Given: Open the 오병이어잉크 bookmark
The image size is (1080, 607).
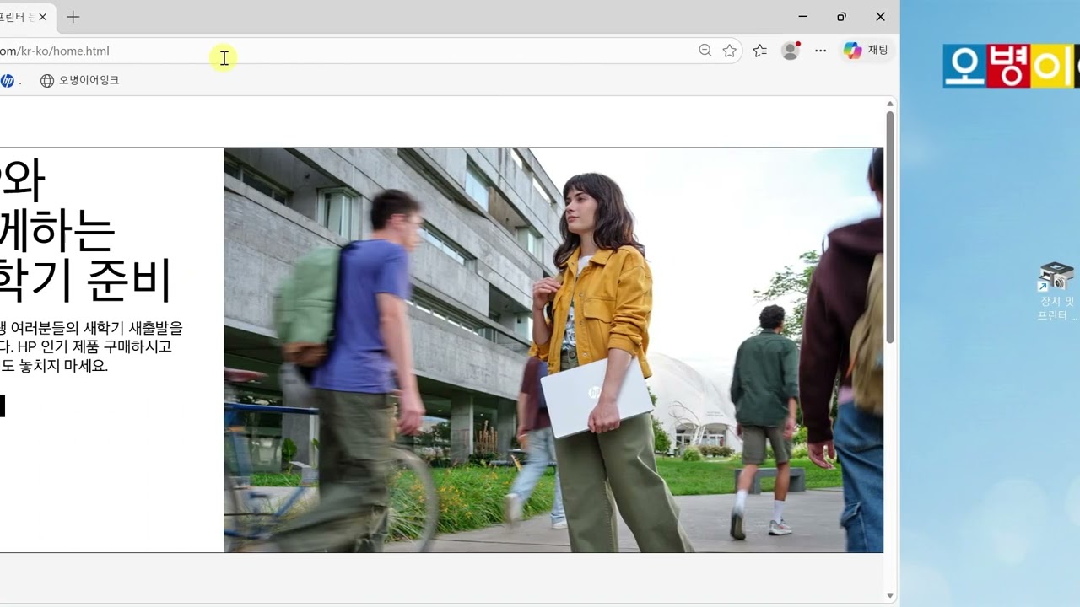Looking at the screenshot, I should (80, 81).
